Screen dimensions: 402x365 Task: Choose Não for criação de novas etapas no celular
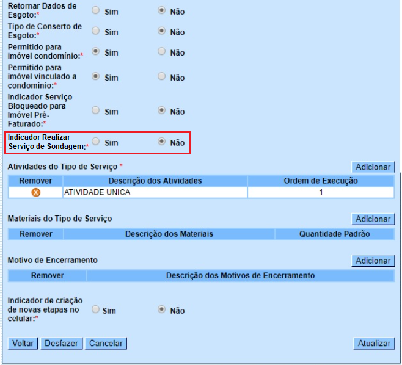[x=161, y=309]
